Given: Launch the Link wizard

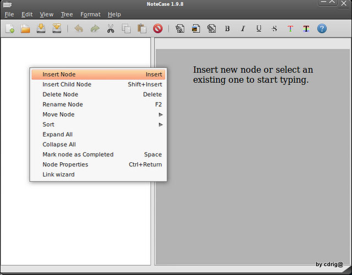Looking at the screenshot, I should [98, 175].
